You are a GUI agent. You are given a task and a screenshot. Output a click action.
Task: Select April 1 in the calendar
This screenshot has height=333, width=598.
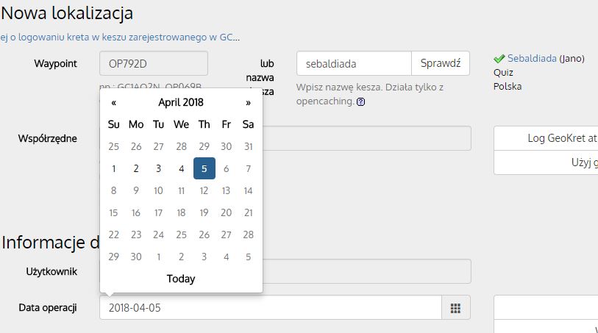click(113, 168)
